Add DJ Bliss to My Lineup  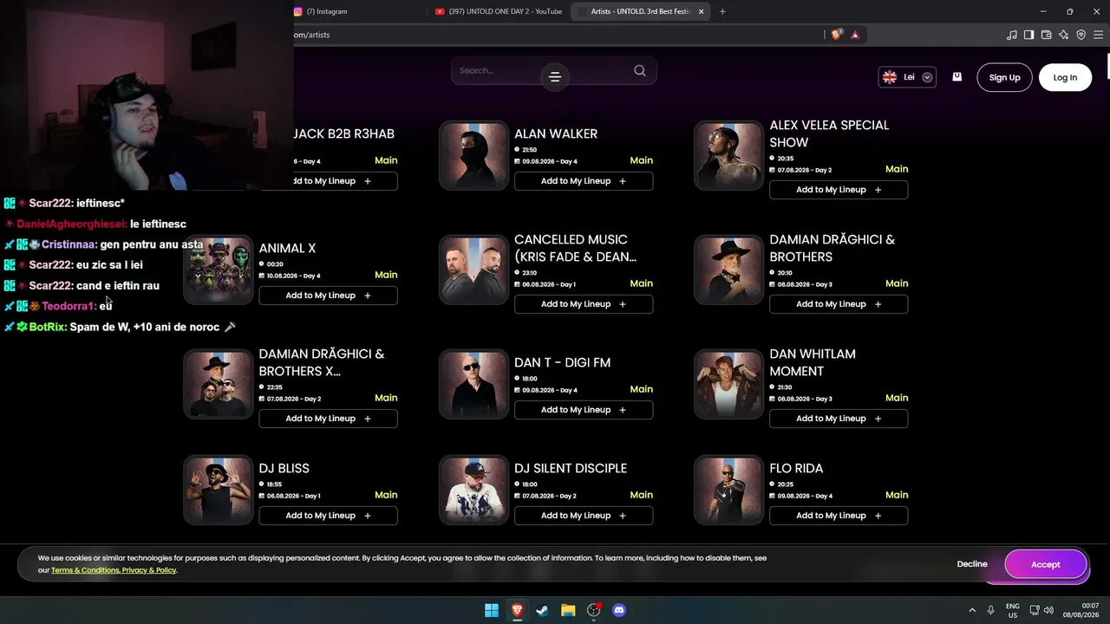(328, 516)
